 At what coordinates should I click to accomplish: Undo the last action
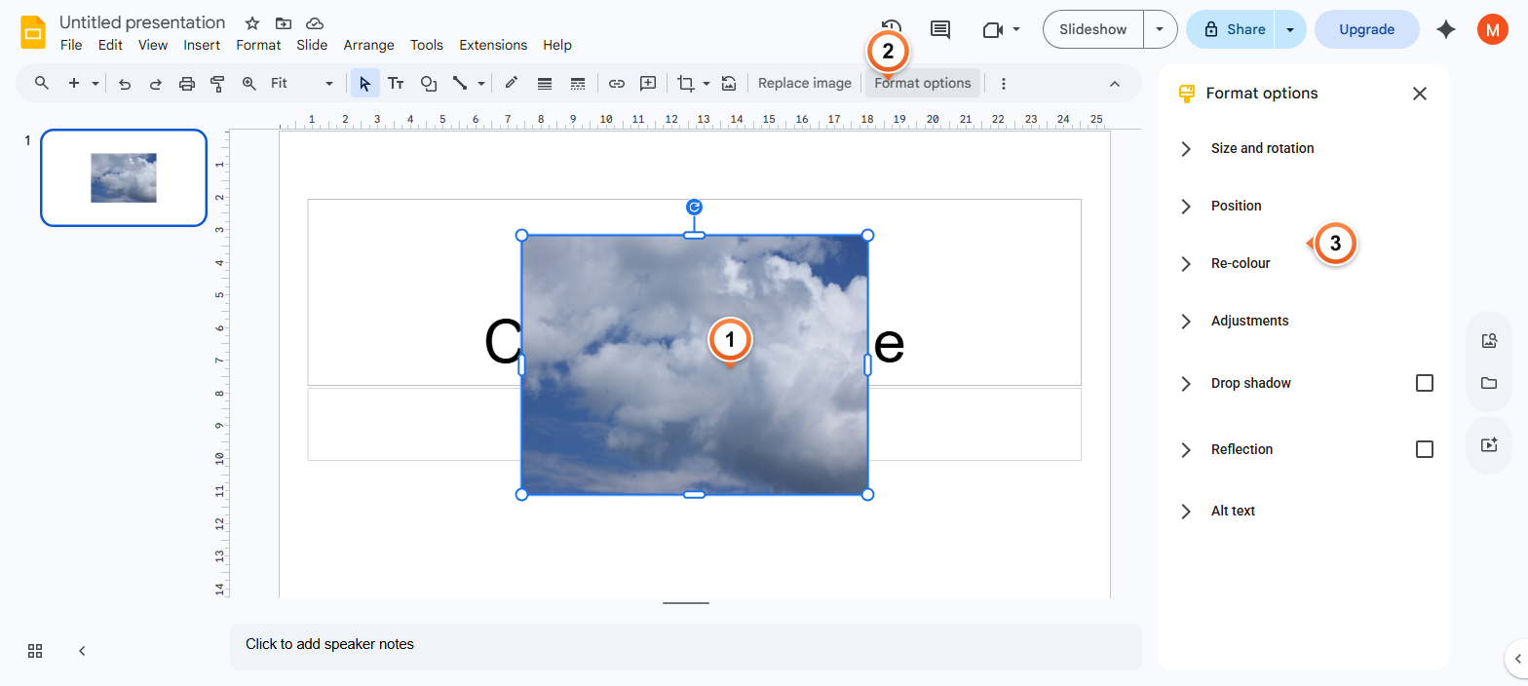[125, 83]
